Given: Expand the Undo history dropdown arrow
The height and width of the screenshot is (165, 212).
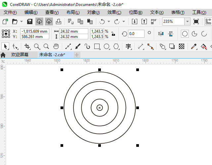Looking at the screenshot, I should [109, 21].
